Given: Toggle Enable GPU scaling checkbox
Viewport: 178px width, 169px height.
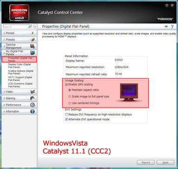Looking at the screenshot, I should coord(66,85).
